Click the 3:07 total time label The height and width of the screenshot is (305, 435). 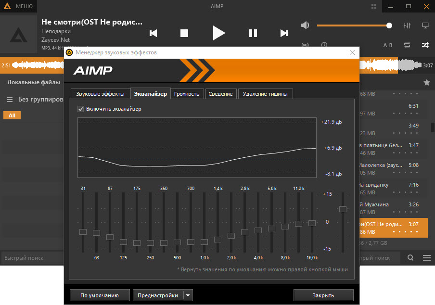click(428, 65)
